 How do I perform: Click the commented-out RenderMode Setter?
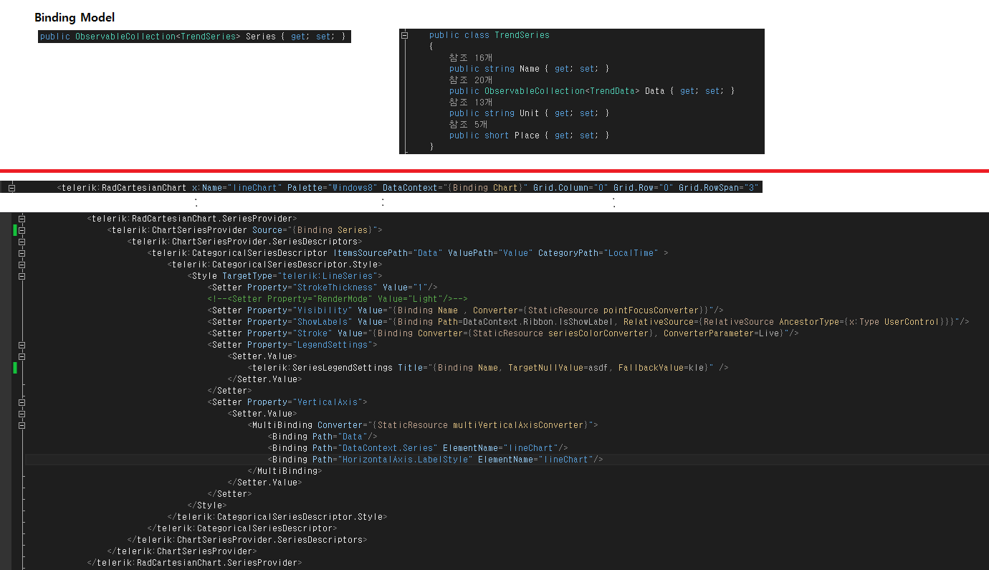pos(338,299)
